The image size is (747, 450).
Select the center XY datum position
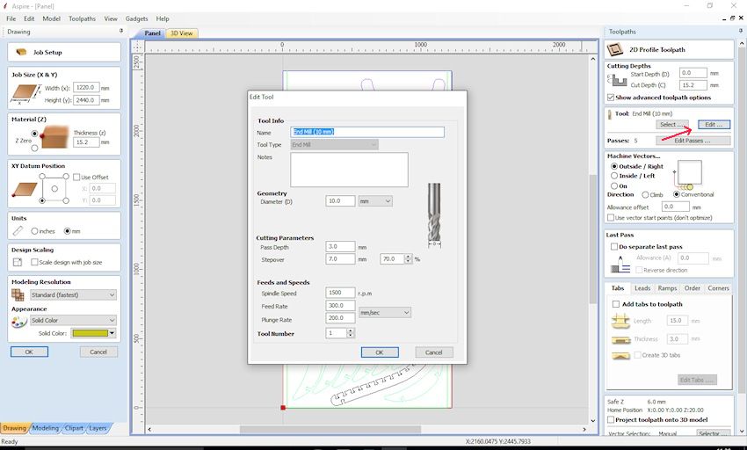[x=54, y=189]
